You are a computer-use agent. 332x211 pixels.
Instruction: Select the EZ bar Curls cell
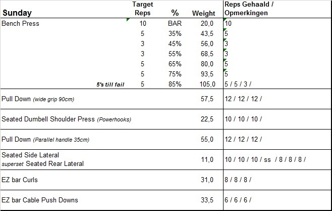point(20,180)
